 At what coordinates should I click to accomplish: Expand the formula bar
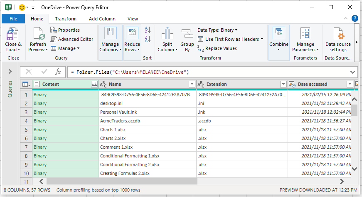[353, 72]
